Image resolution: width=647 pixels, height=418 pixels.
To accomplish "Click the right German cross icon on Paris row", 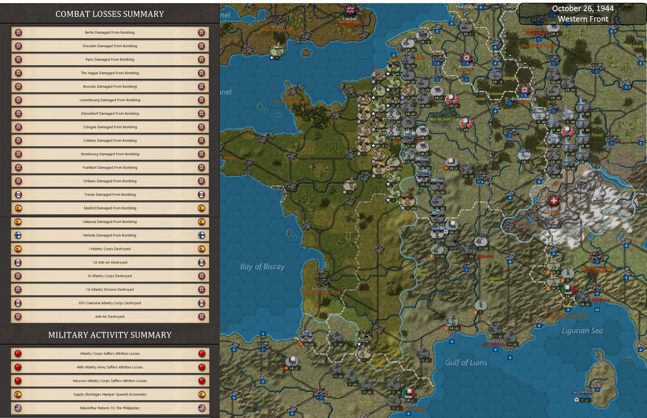I will pyautogui.click(x=201, y=60).
